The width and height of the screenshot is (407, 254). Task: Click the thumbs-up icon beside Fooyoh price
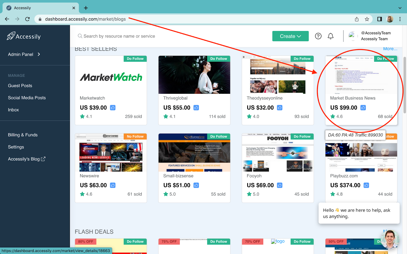tap(280, 185)
